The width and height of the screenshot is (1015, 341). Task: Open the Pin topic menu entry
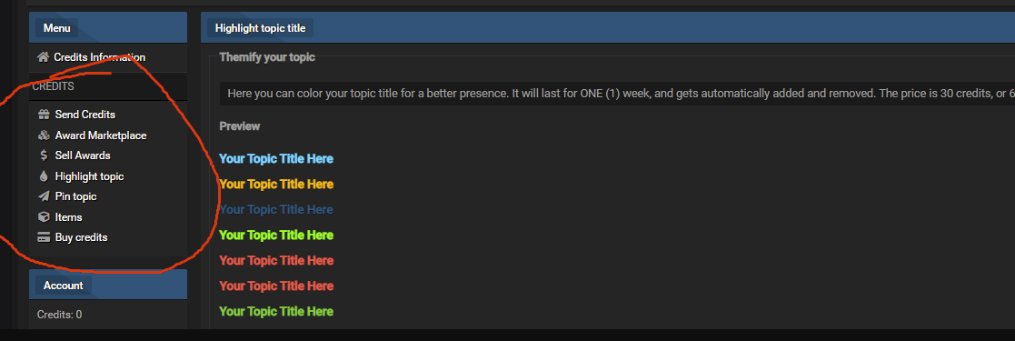pyautogui.click(x=75, y=196)
